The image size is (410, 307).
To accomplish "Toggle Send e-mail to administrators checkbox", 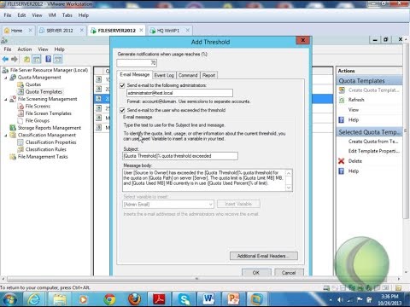I will [122, 85].
